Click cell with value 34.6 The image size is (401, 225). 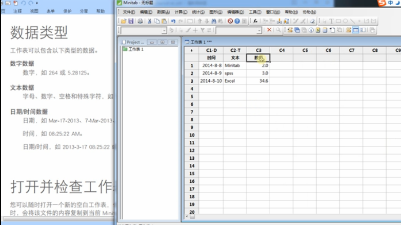(258, 81)
